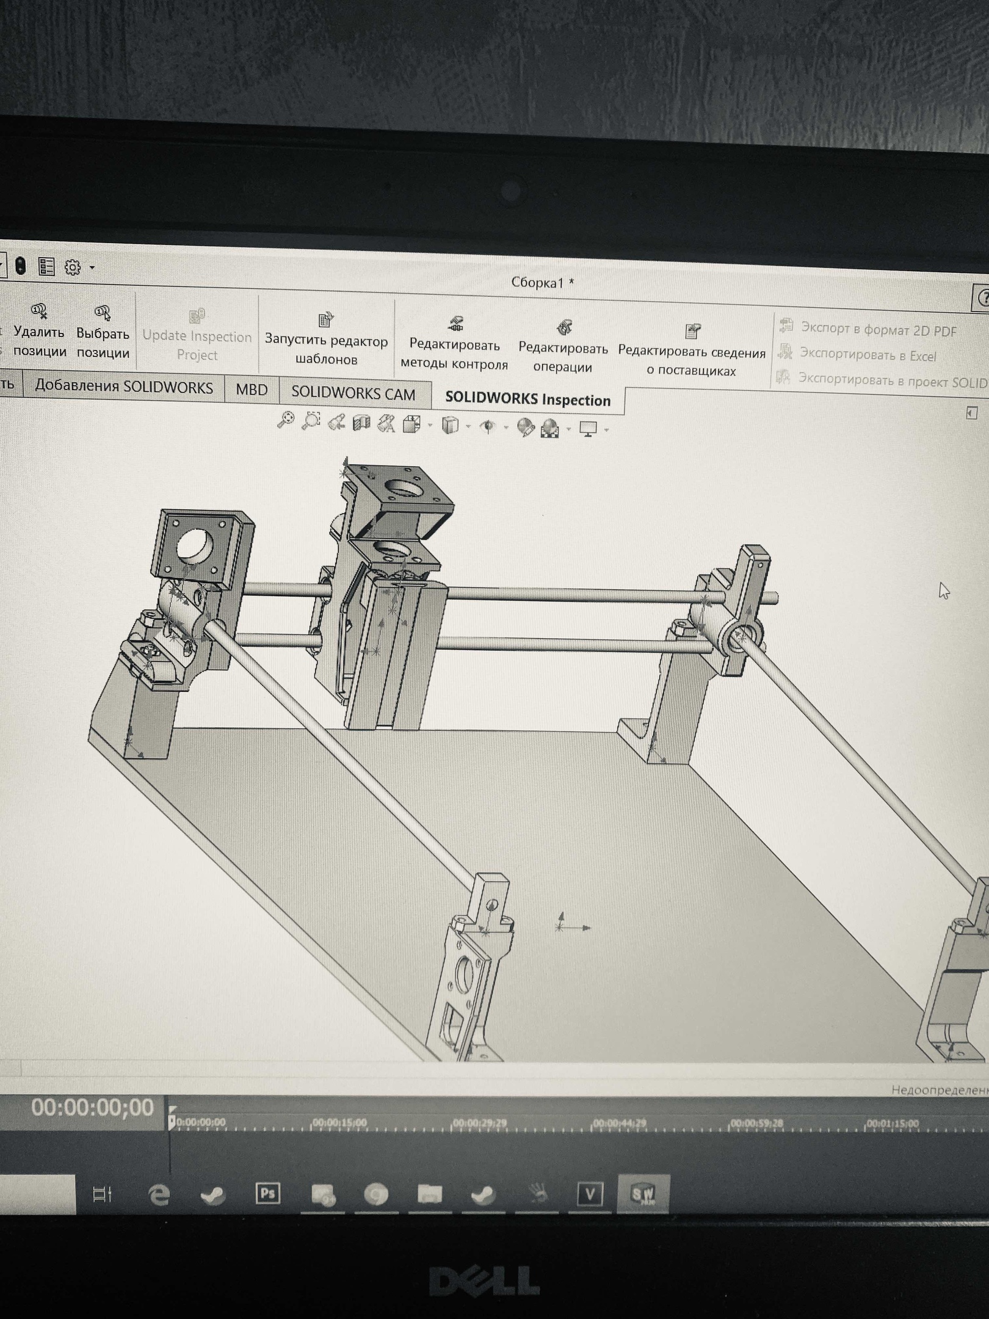Expand the View Settings dropdown arrow
Image resolution: width=989 pixels, height=1319 pixels.
607,431
